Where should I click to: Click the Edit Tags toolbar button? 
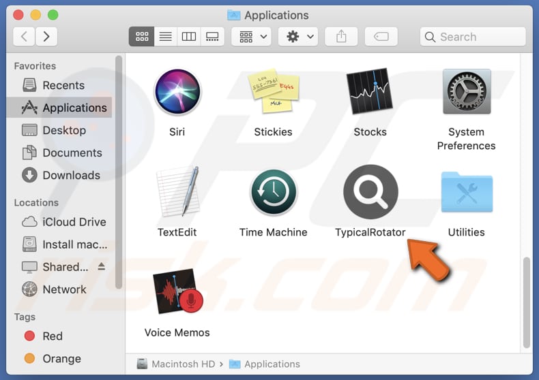381,36
